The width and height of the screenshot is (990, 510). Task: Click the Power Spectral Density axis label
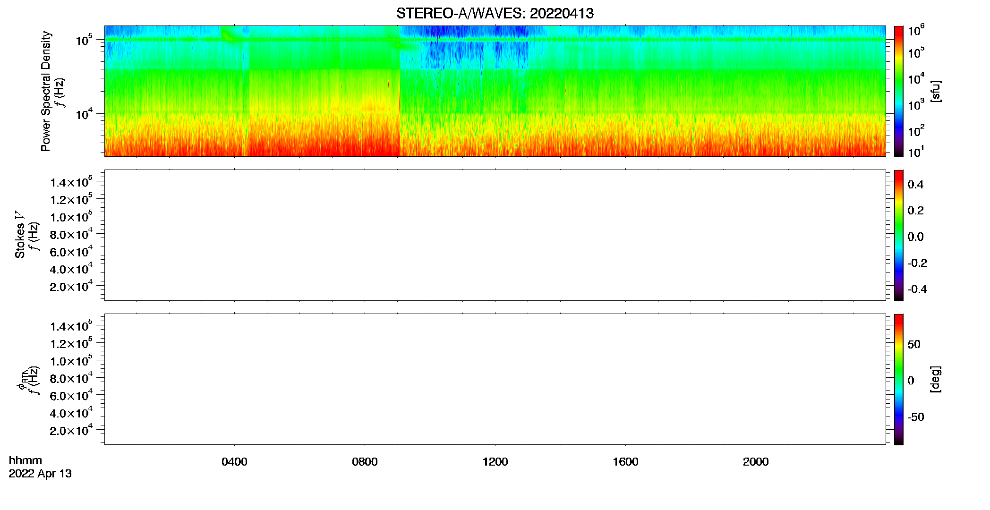(46, 91)
